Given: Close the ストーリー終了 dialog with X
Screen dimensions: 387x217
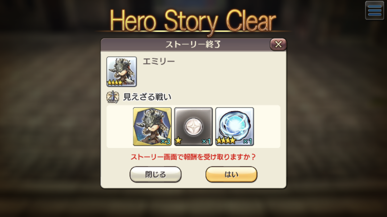Looking at the screenshot, I should pyautogui.click(x=278, y=44).
